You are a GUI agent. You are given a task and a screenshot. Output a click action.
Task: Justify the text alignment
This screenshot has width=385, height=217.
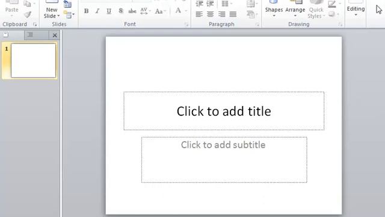pyautogui.click(x=233, y=14)
